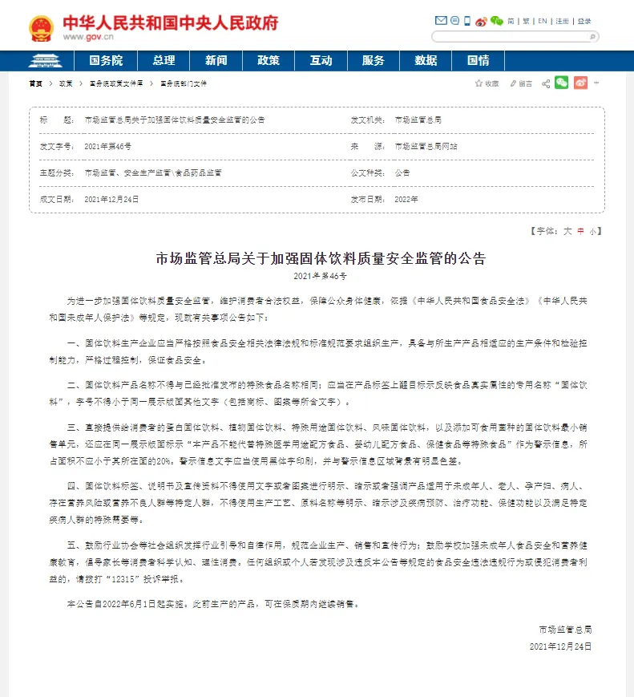Screen dimensions: 634x697
Task: Open 国务院政策文件库 breadcrumb link
Action: [116, 83]
